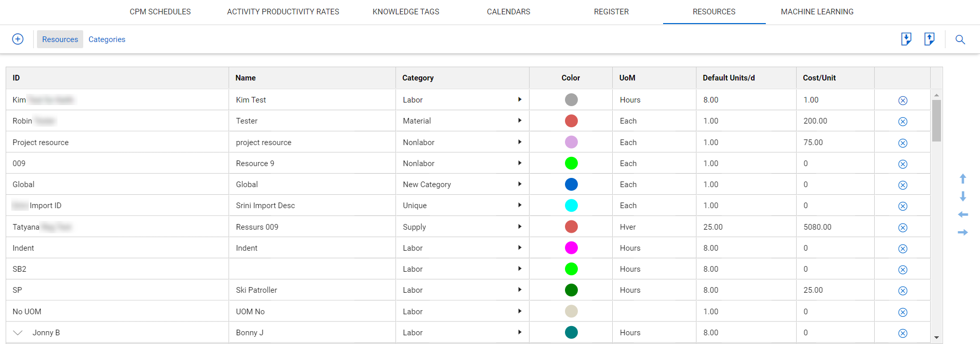Collapse the Jonny B row chevron
The height and width of the screenshot is (344, 980).
coord(18,333)
